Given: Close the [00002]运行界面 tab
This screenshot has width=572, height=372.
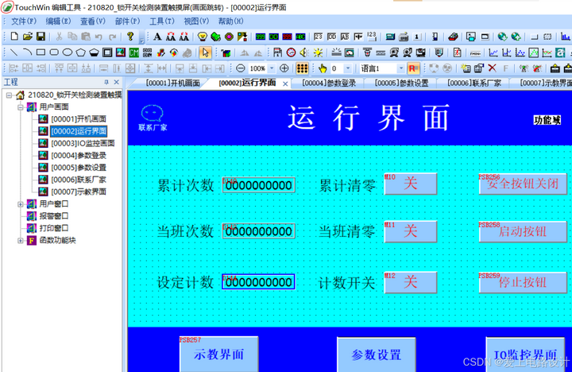Looking at the screenshot, I should click(285, 83).
